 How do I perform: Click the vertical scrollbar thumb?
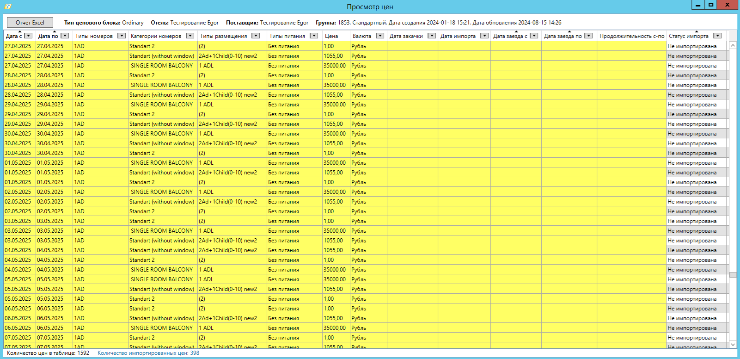pyautogui.click(x=733, y=275)
